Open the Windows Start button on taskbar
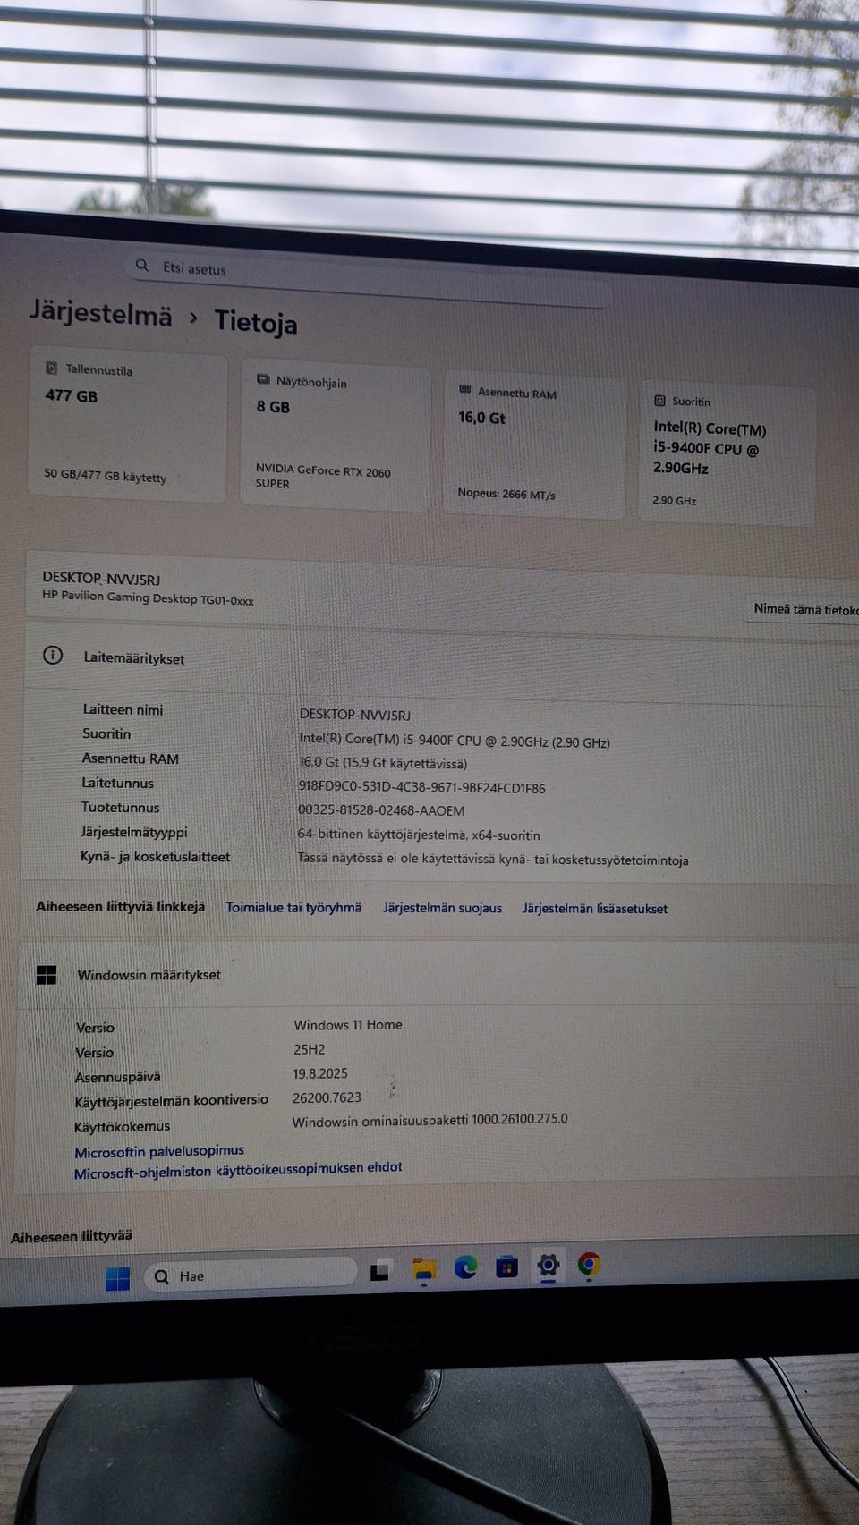Screen dimensions: 859x1525 pos(117,1278)
